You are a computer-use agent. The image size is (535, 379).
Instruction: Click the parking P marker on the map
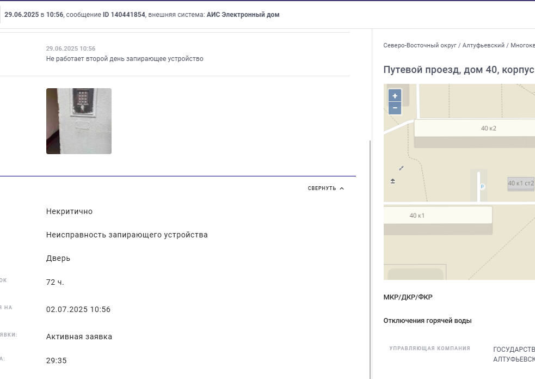pos(482,187)
